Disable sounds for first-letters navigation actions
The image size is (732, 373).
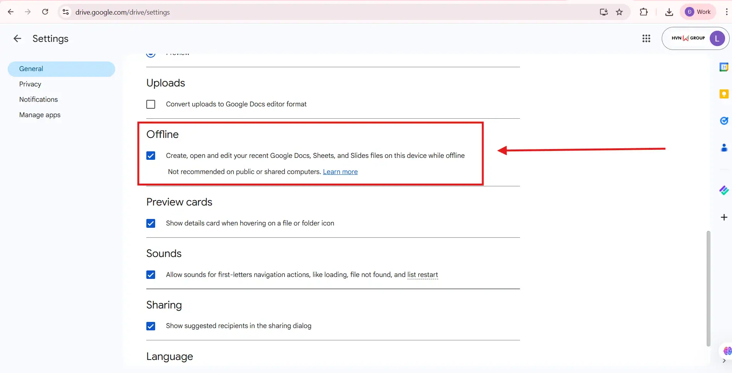(151, 275)
